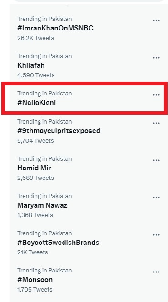This screenshot has width=168, height=302.
Task: Open more options for Maryam Nawaz trend
Action: click(x=156, y=198)
